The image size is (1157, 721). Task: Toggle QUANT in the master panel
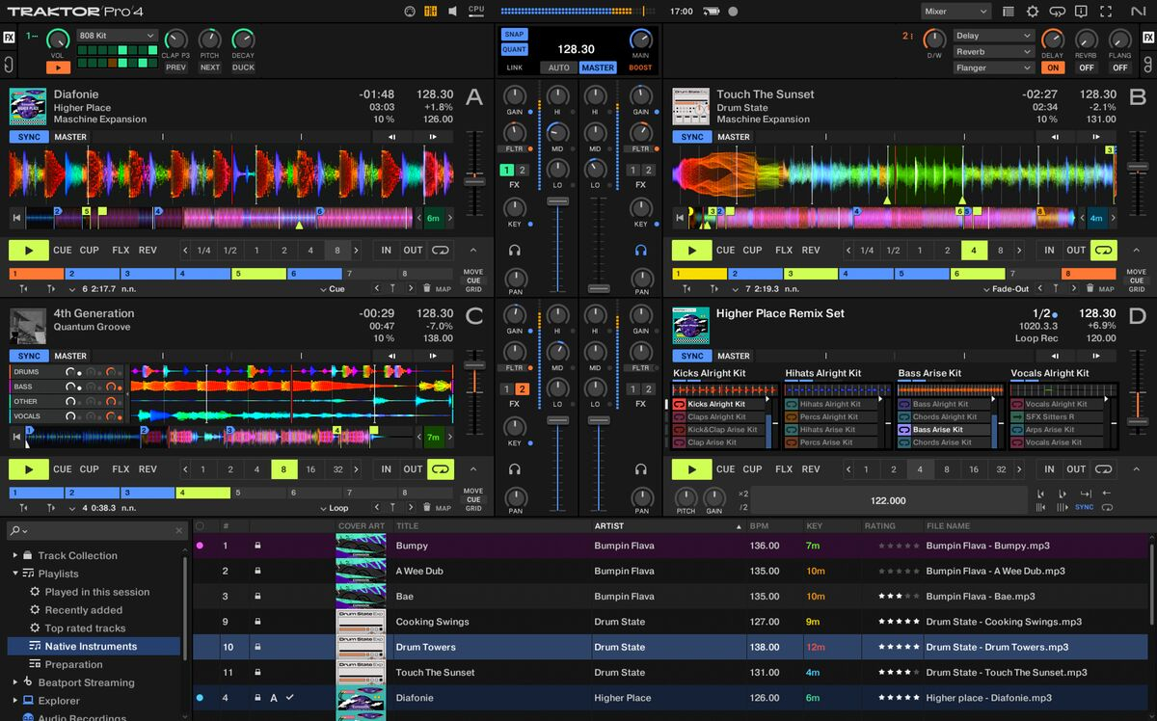(x=514, y=49)
